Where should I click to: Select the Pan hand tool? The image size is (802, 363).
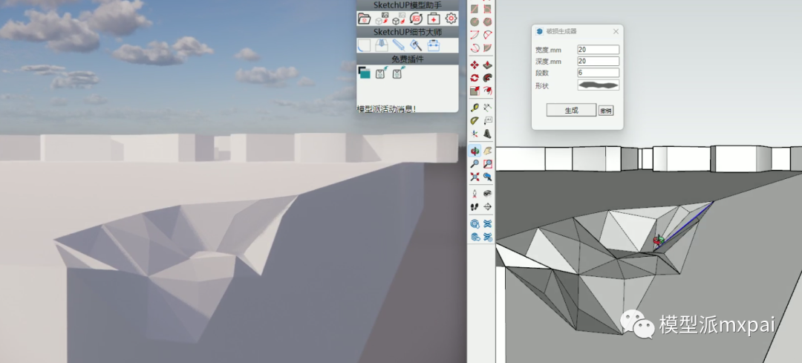(487, 151)
